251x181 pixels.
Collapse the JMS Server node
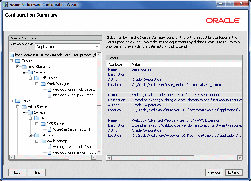pyautogui.click(x=37, y=124)
